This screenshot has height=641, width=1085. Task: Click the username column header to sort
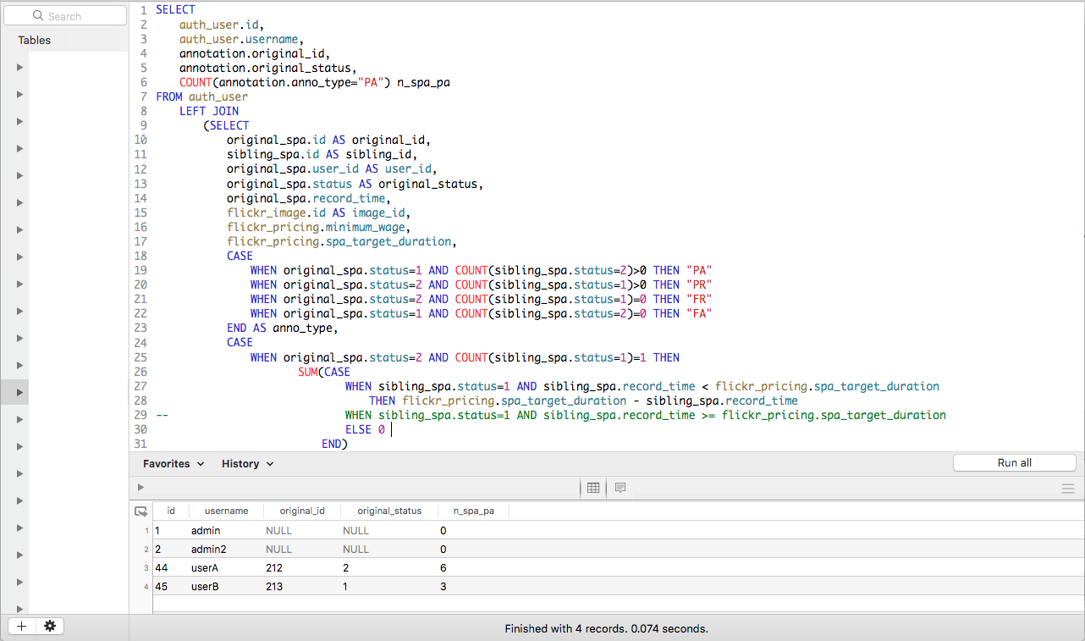click(225, 511)
